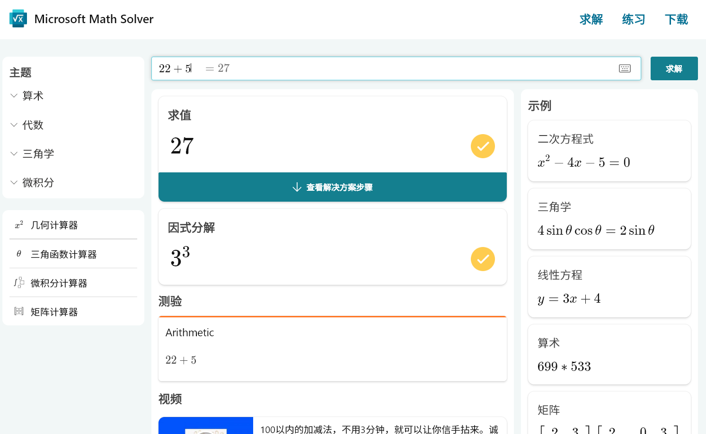The image size is (706, 434).
Task: Click the matrix calculator icon
Action: (x=19, y=311)
